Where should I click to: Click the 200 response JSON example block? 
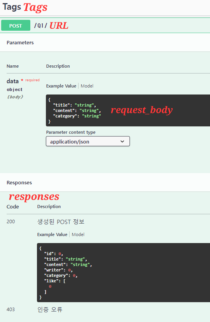click(x=123, y=273)
